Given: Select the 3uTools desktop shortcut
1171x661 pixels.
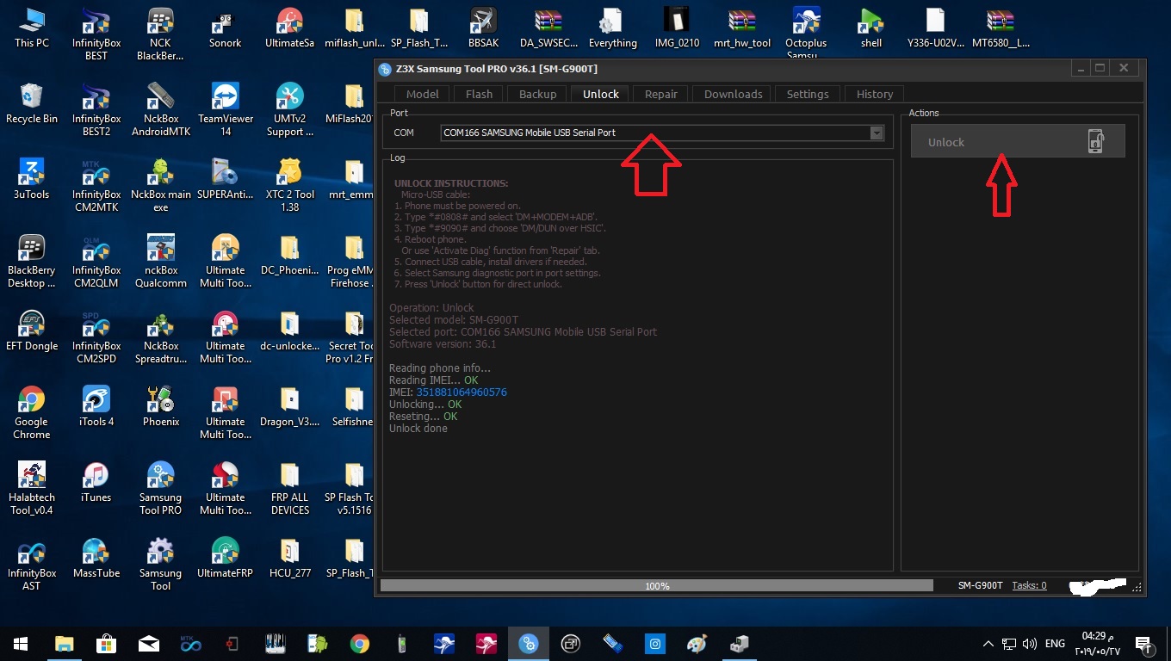Looking at the screenshot, I should [32, 179].
